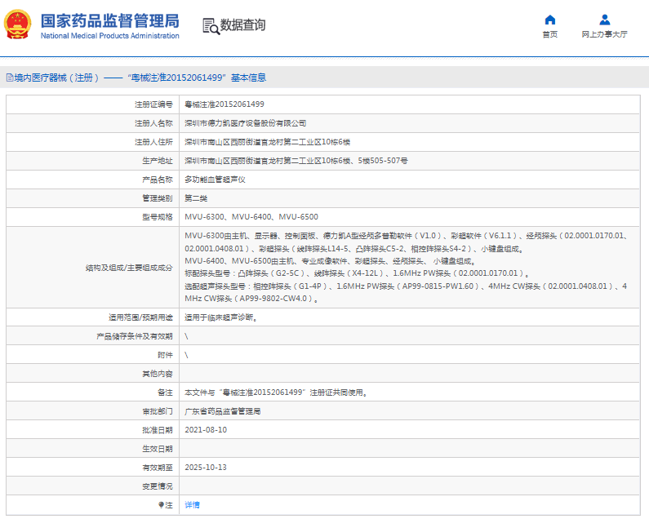Click the 注册人名称 label

point(153,123)
